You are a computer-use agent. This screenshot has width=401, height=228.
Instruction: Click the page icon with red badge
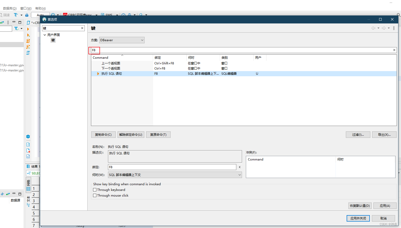point(28,150)
